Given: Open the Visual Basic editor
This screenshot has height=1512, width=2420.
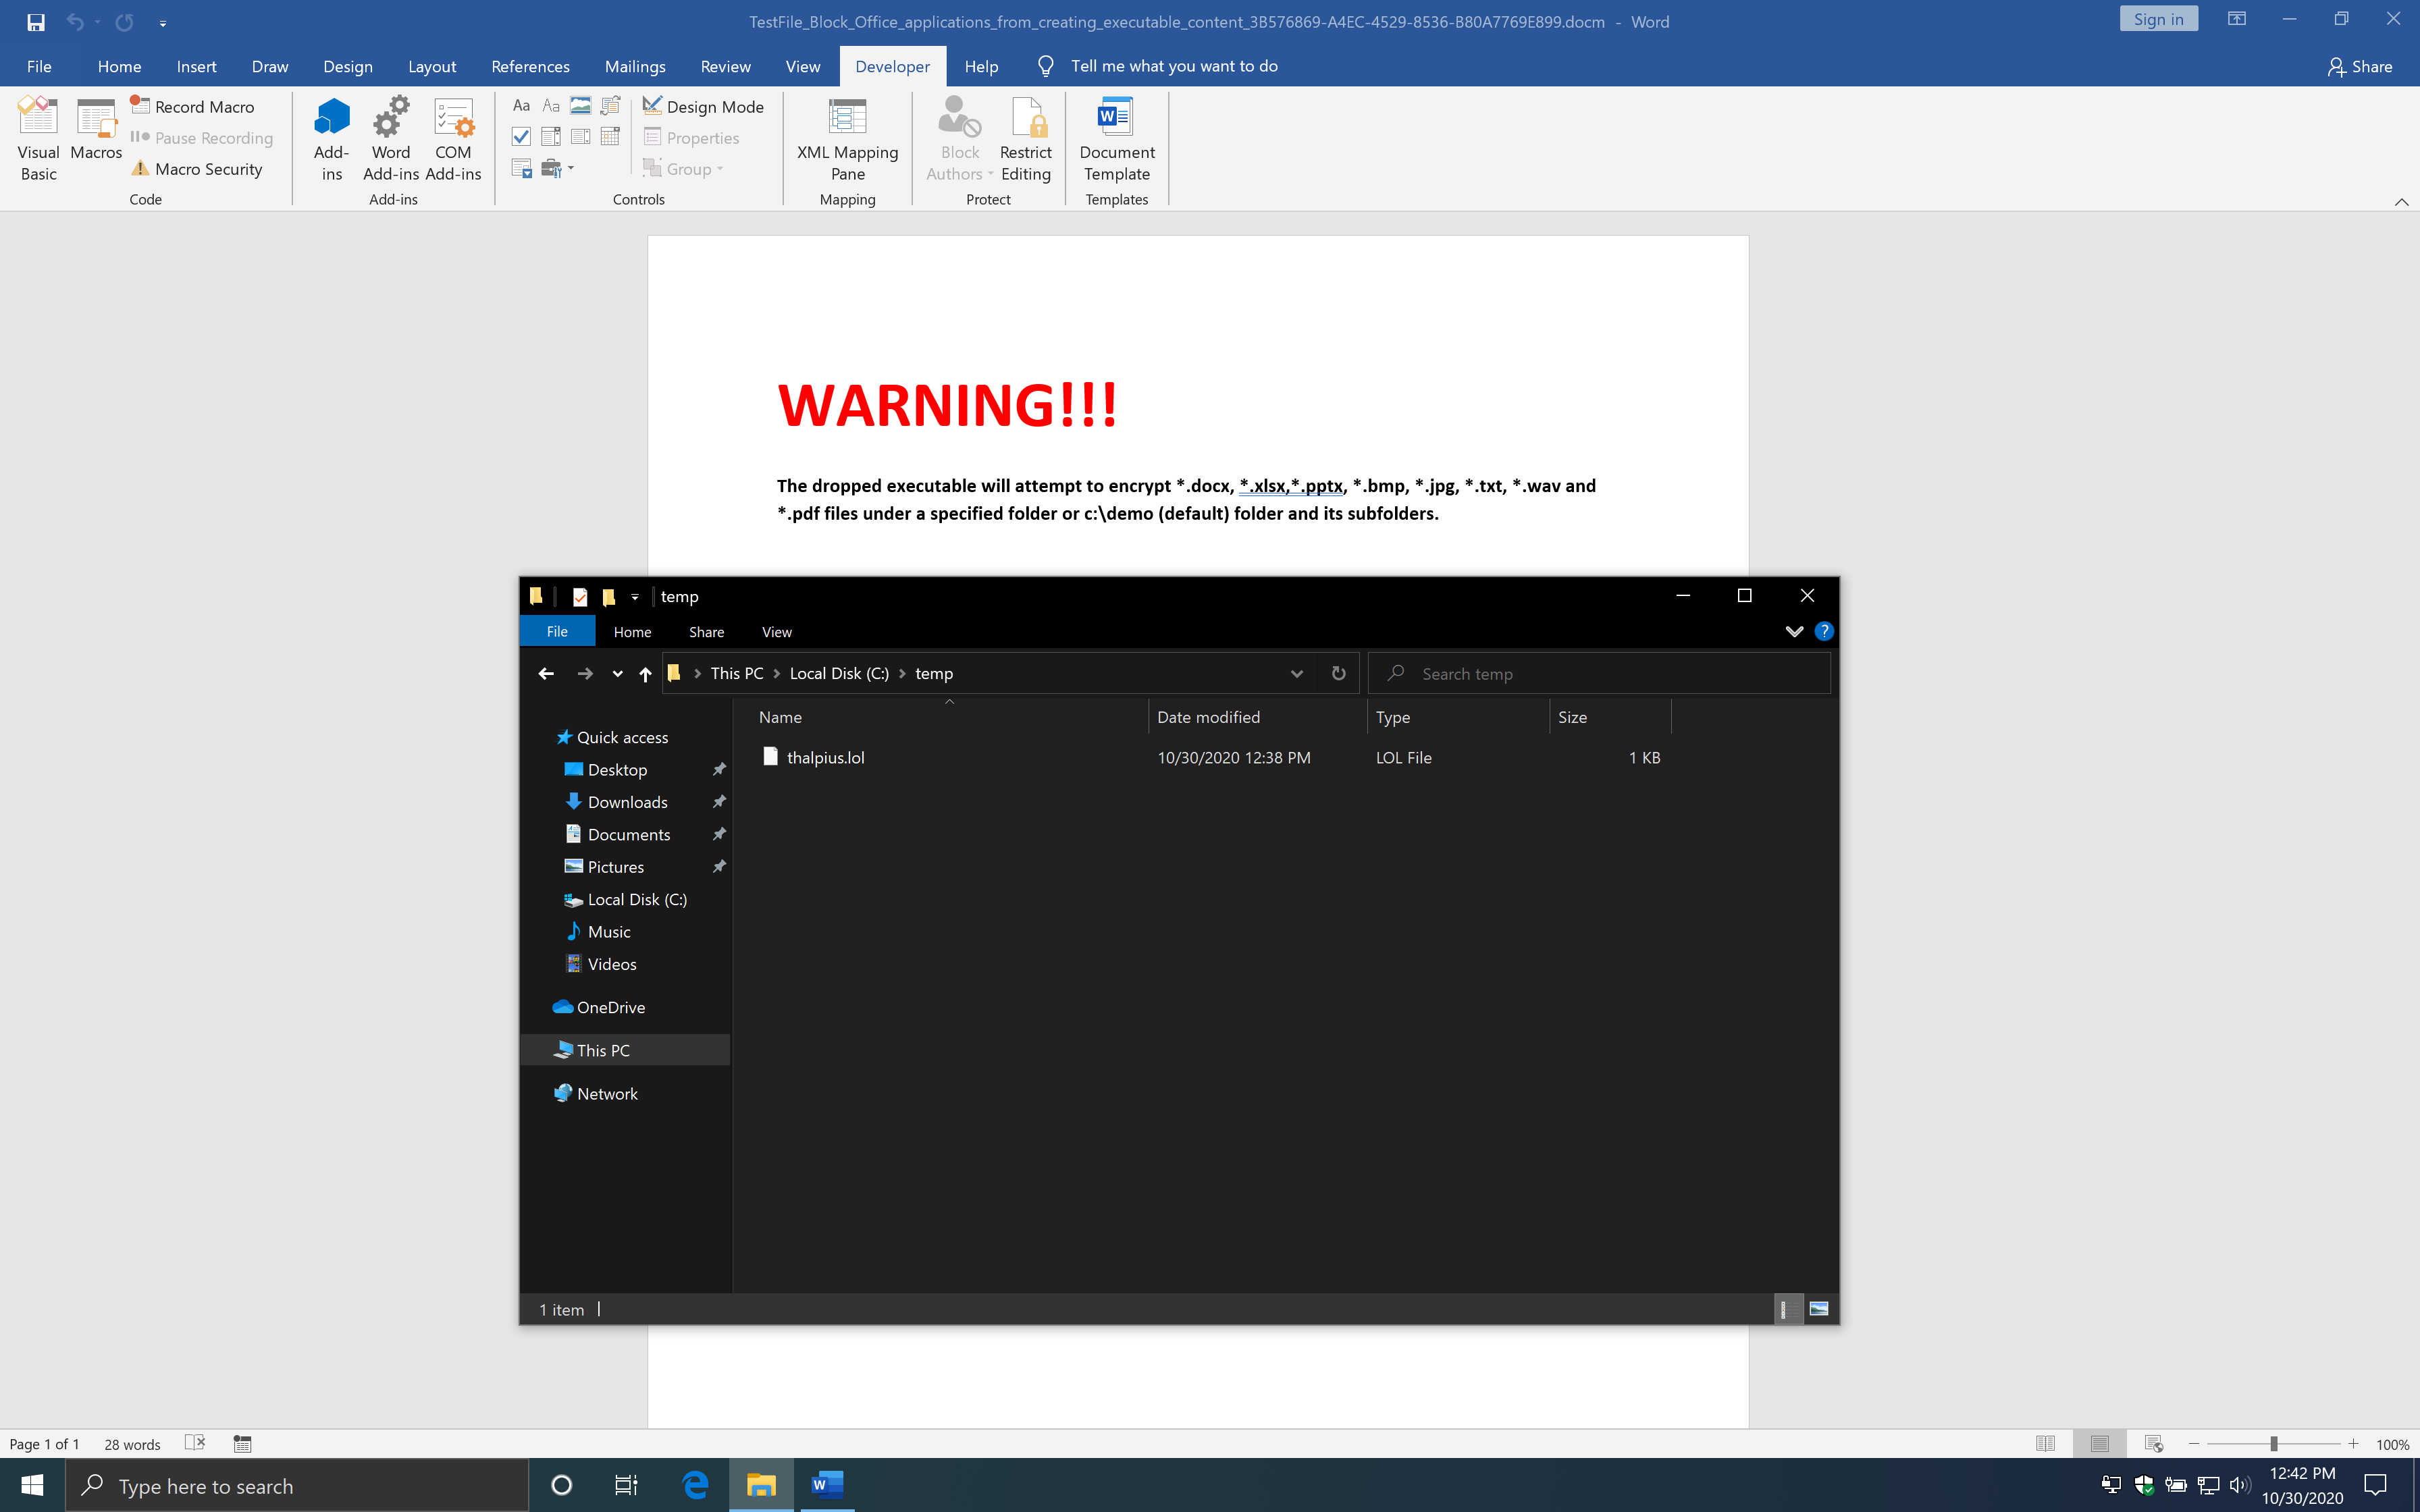Looking at the screenshot, I should tap(38, 139).
